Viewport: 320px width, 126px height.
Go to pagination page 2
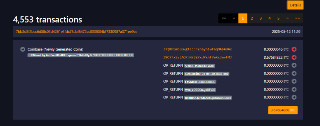point(252,18)
